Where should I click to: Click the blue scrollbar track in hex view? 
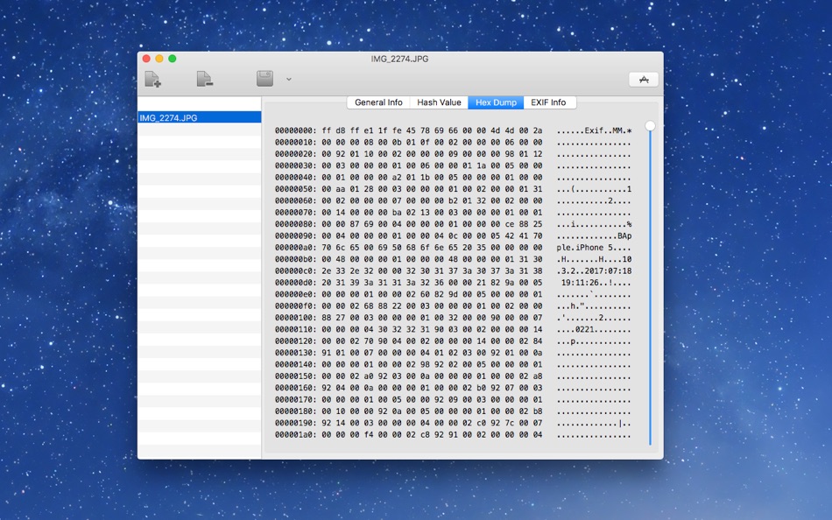pyautogui.click(x=650, y=286)
